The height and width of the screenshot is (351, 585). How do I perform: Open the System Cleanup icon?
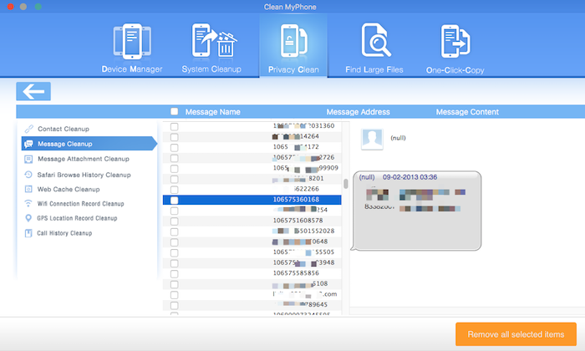(x=214, y=40)
